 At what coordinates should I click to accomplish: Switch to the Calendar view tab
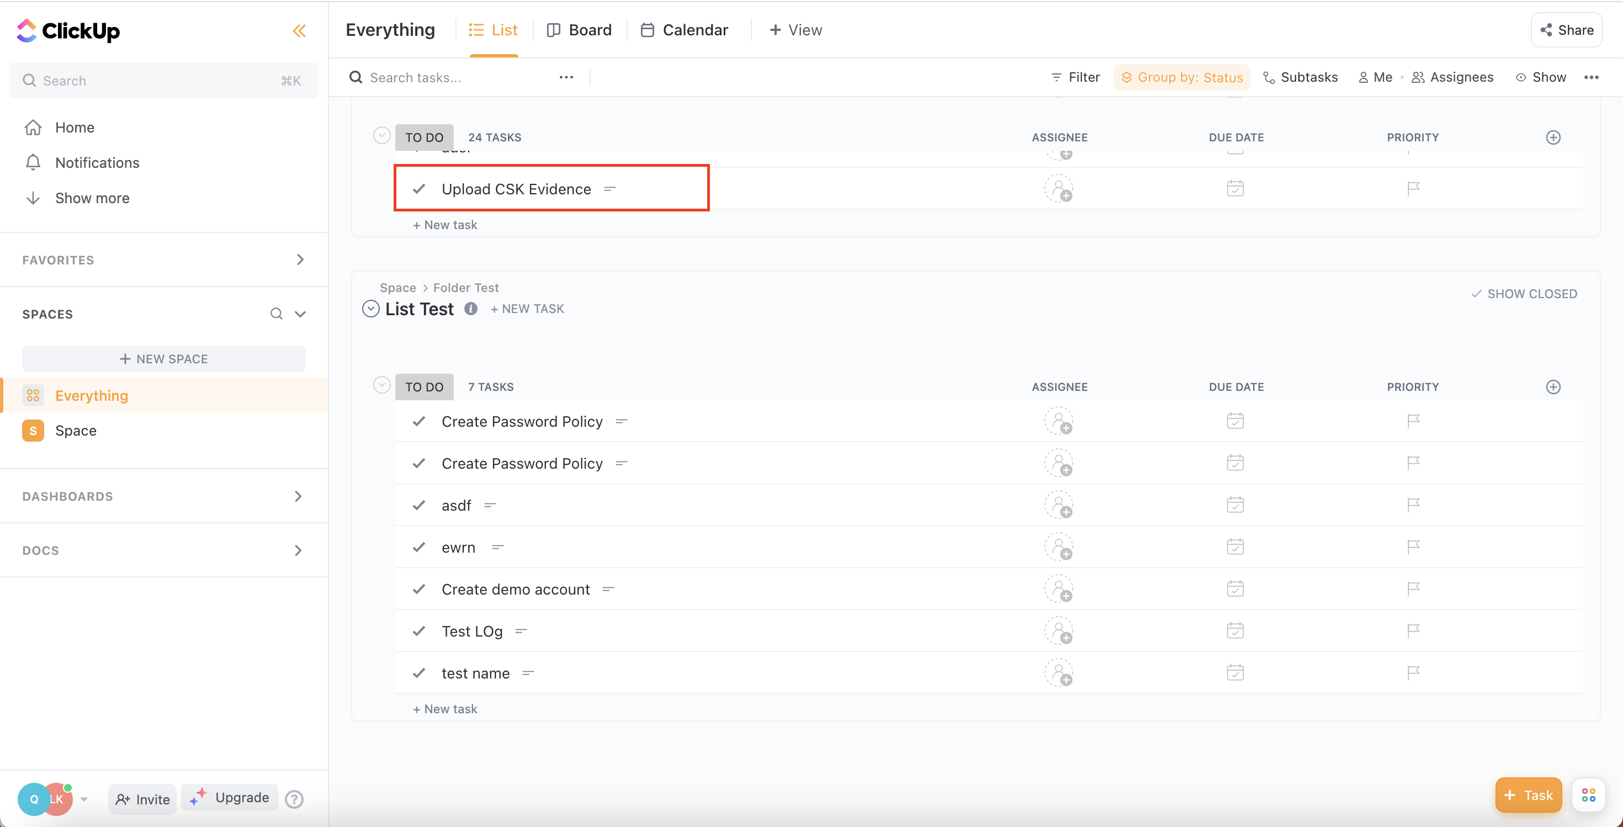(x=683, y=30)
